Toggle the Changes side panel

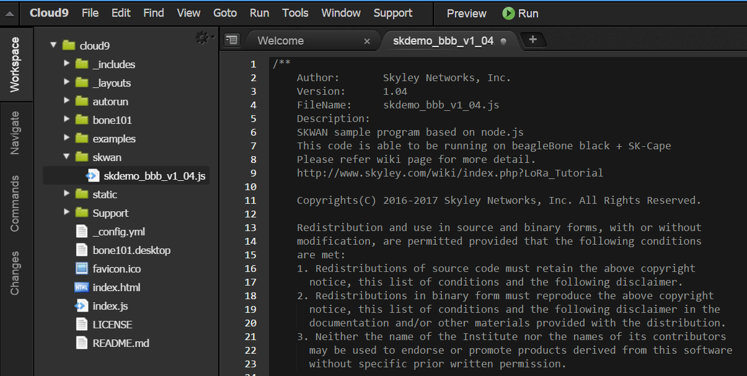[15, 273]
